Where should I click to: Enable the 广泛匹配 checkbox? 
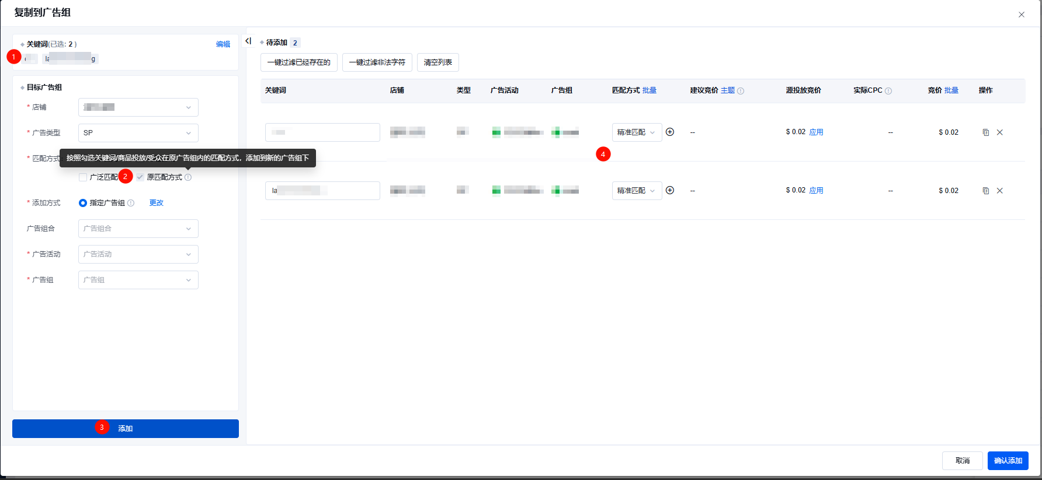click(83, 177)
